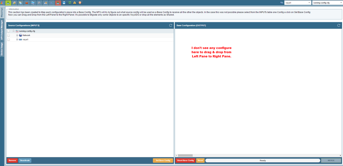Check the Network row checkbox
343x166 pixels.
[9, 35]
